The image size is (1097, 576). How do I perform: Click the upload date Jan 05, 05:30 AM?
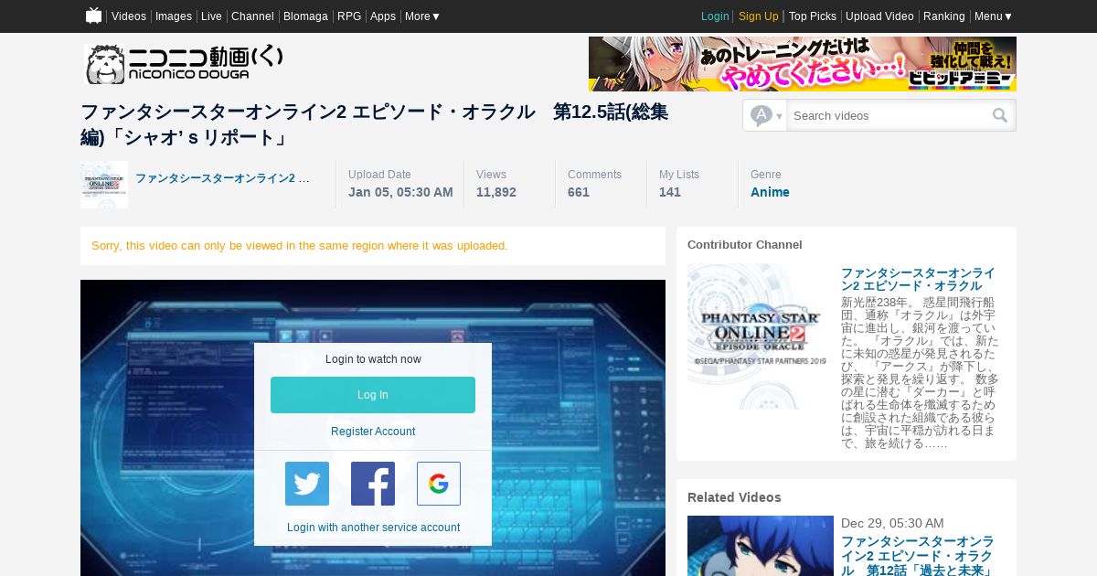point(400,192)
